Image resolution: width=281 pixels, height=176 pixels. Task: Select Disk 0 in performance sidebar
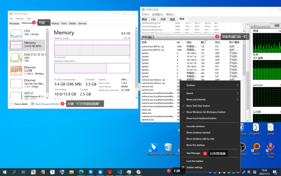27,58
